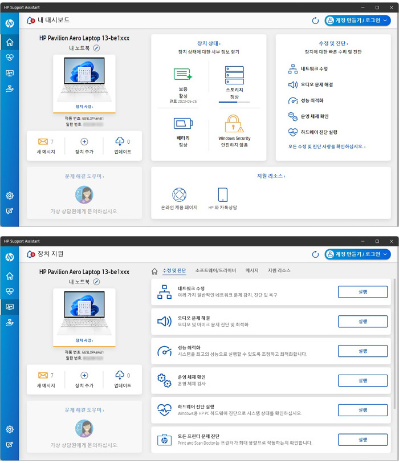
Task: Click 장치 추가 plus in 장치 지원 window
Action: click(x=84, y=376)
